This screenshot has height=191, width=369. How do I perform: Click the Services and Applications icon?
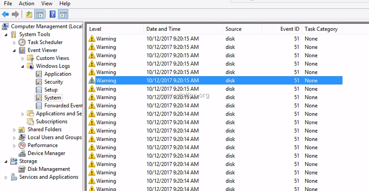(14, 177)
